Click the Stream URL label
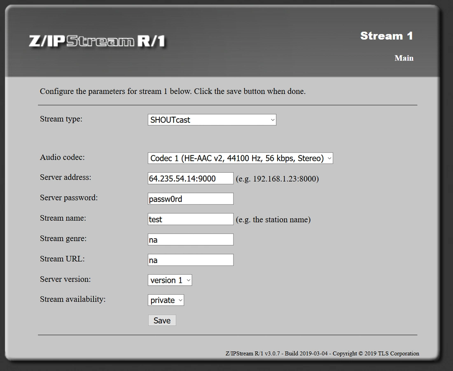 point(62,259)
